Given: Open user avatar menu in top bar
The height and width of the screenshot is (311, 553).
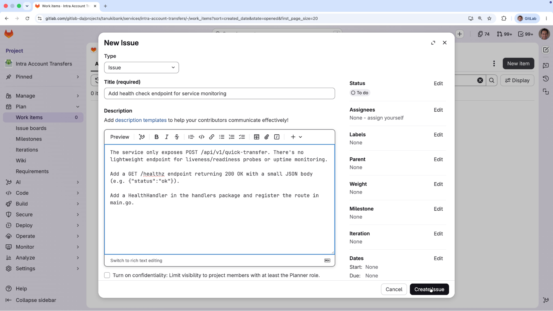Looking at the screenshot, I should pos(544,34).
